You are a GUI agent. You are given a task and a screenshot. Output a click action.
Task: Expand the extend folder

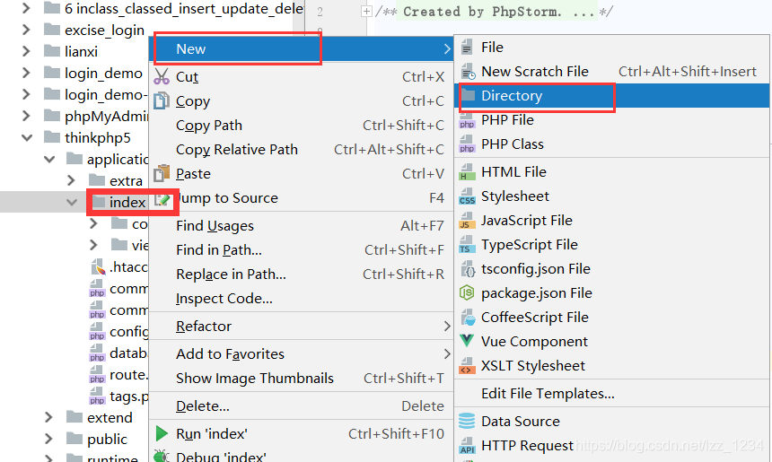pos(48,418)
